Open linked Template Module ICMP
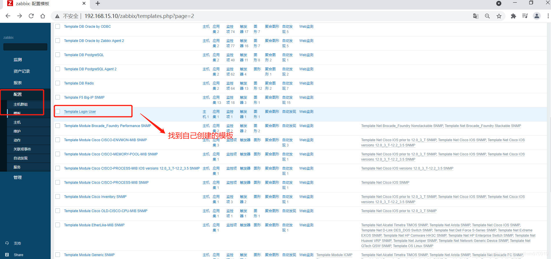 (334, 255)
